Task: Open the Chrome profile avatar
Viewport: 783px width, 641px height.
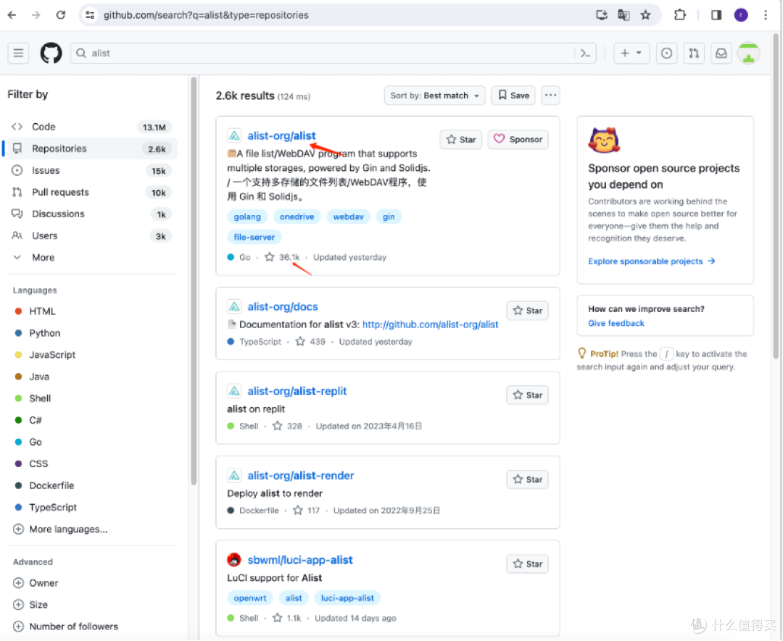Action: 741,15
